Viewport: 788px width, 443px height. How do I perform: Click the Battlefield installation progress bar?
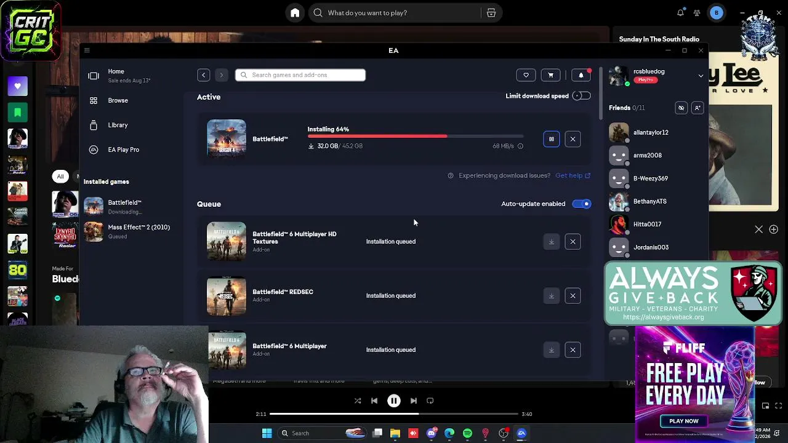(x=416, y=136)
